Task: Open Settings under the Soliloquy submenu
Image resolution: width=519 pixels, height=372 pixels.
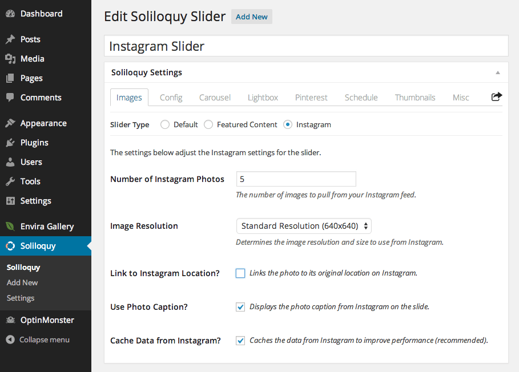Action: click(21, 298)
